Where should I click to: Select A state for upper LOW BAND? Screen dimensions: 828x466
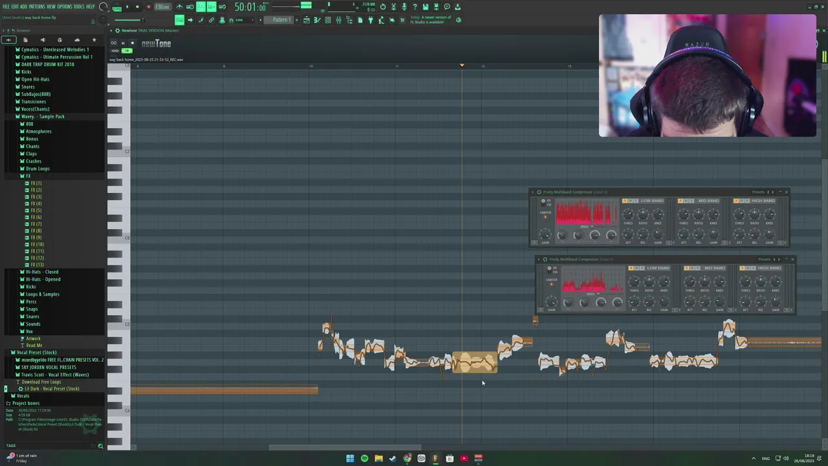(x=625, y=201)
